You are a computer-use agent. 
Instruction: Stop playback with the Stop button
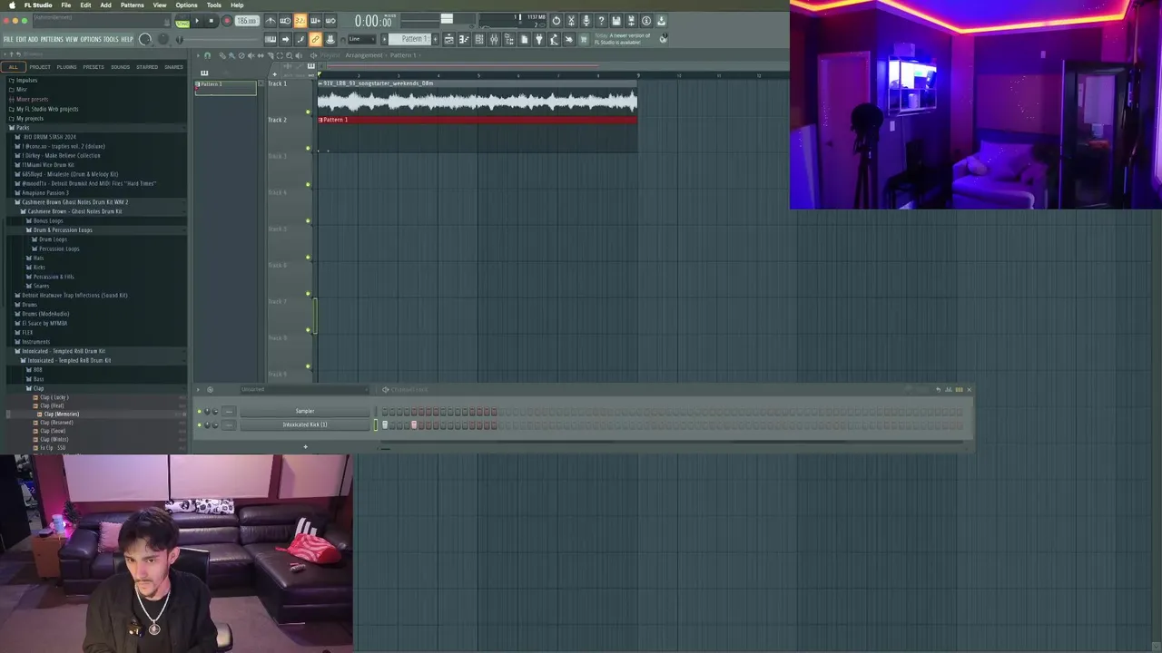211,21
